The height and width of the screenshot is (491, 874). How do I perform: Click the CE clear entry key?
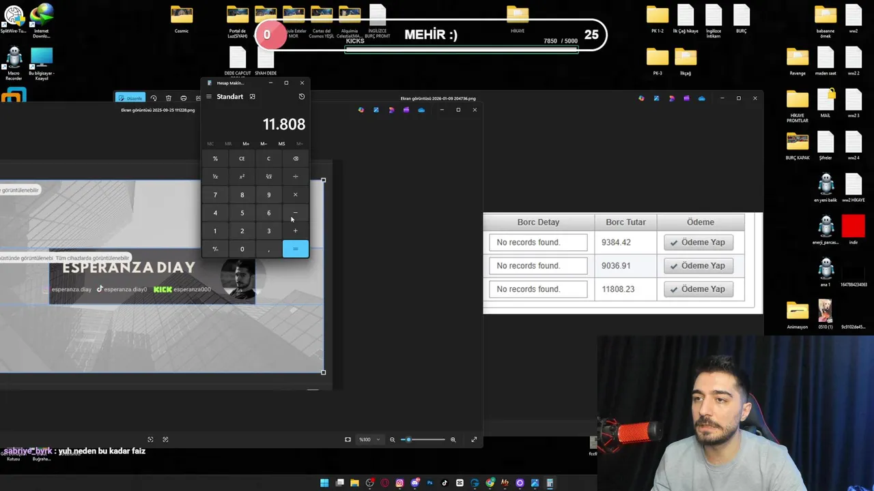pos(242,159)
